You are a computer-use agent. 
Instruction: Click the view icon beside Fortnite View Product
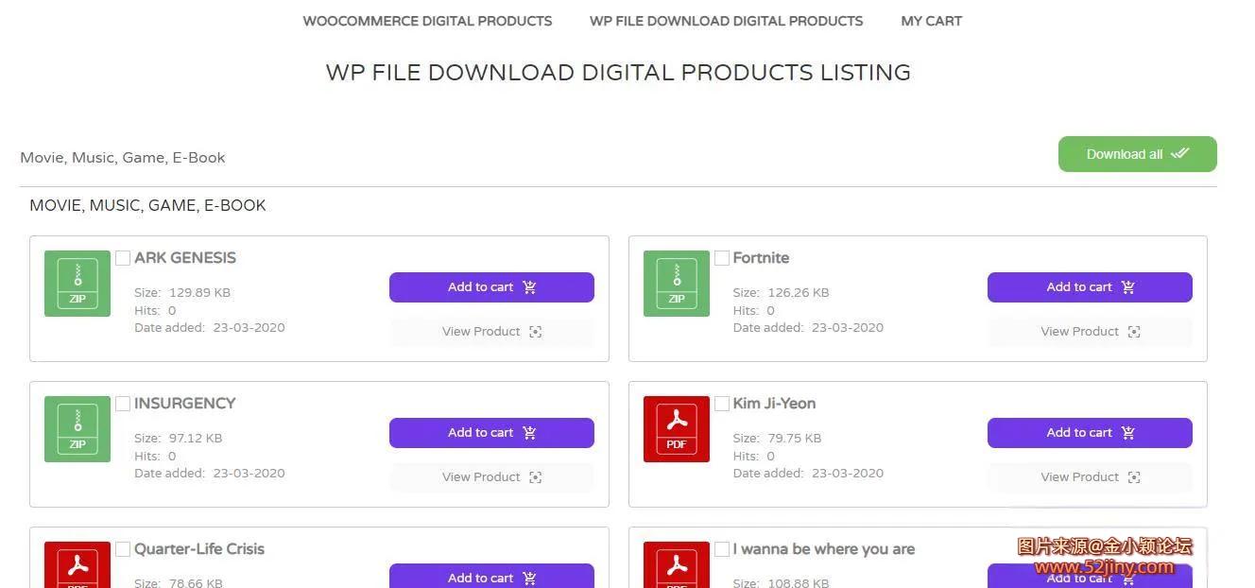click(x=1134, y=332)
